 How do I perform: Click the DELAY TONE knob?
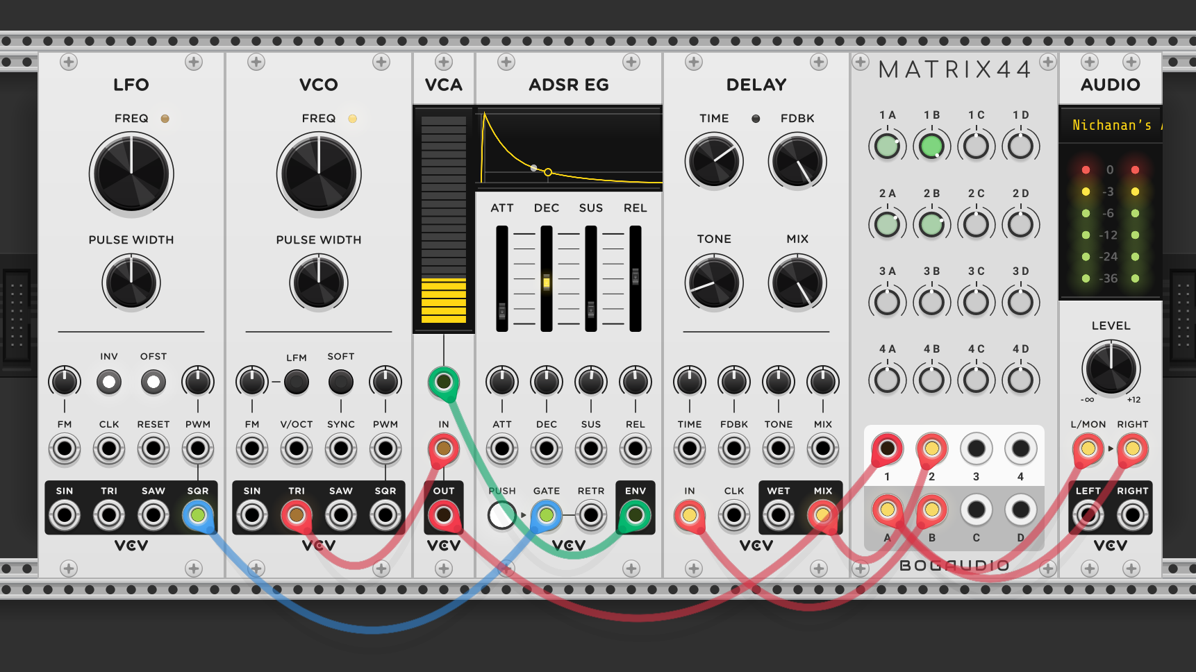[714, 282]
